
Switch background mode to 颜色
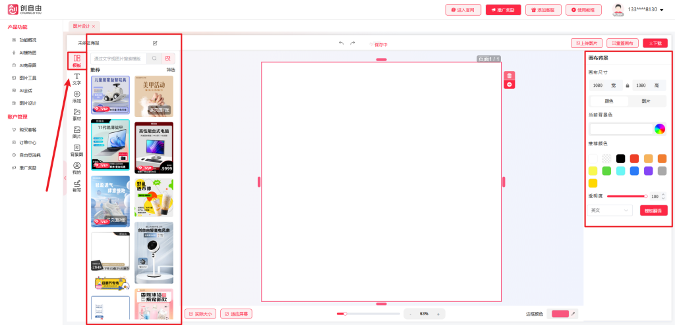(608, 101)
